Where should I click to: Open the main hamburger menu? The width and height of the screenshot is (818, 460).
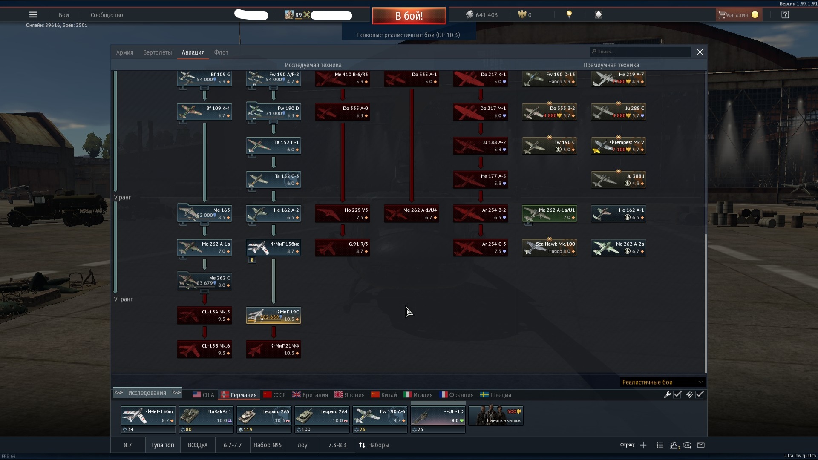[x=33, y=14]
